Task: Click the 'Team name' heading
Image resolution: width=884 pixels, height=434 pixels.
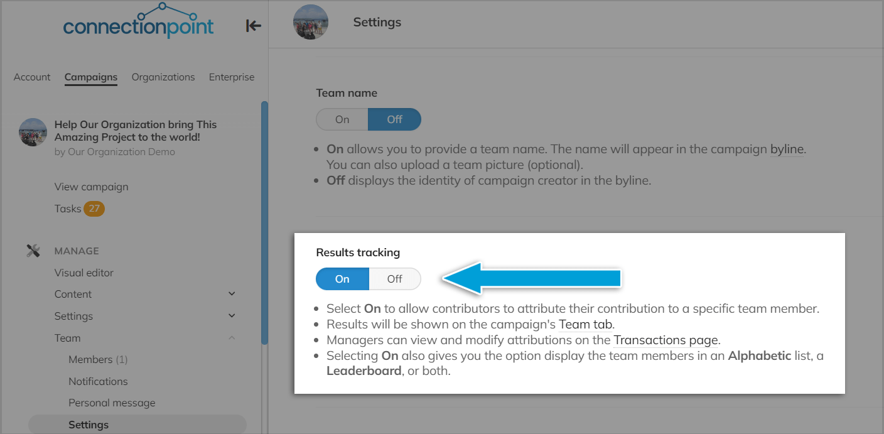Action: 347,93
